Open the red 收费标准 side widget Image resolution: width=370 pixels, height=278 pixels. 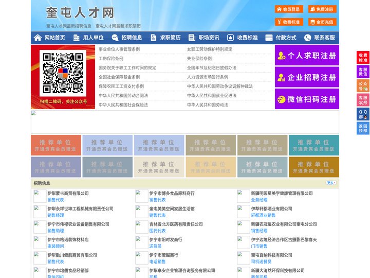pos(363,58)
